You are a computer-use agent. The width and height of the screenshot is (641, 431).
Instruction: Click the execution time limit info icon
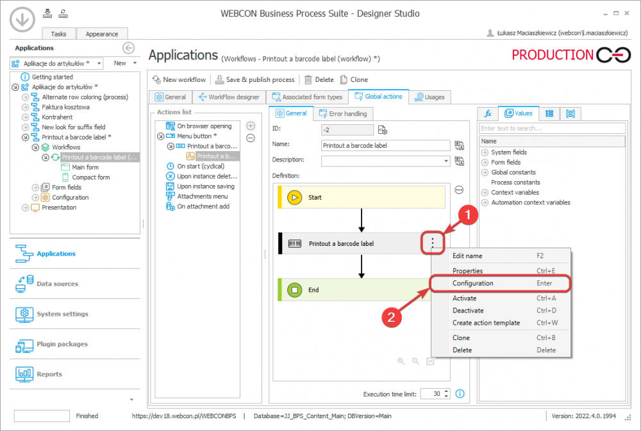pyautogui.click(x=459, y=394)
